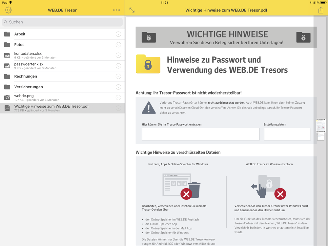Open the file kontodaten.xlsx
The height and width of the screenshot is (246, 328).
pos(62,55)
